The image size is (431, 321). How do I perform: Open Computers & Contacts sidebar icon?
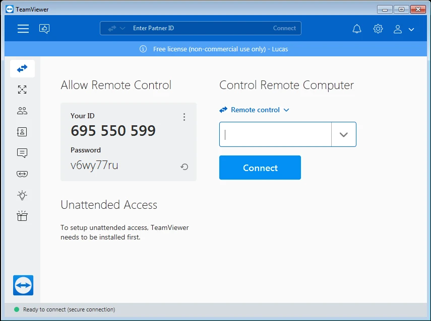(22, 132)
